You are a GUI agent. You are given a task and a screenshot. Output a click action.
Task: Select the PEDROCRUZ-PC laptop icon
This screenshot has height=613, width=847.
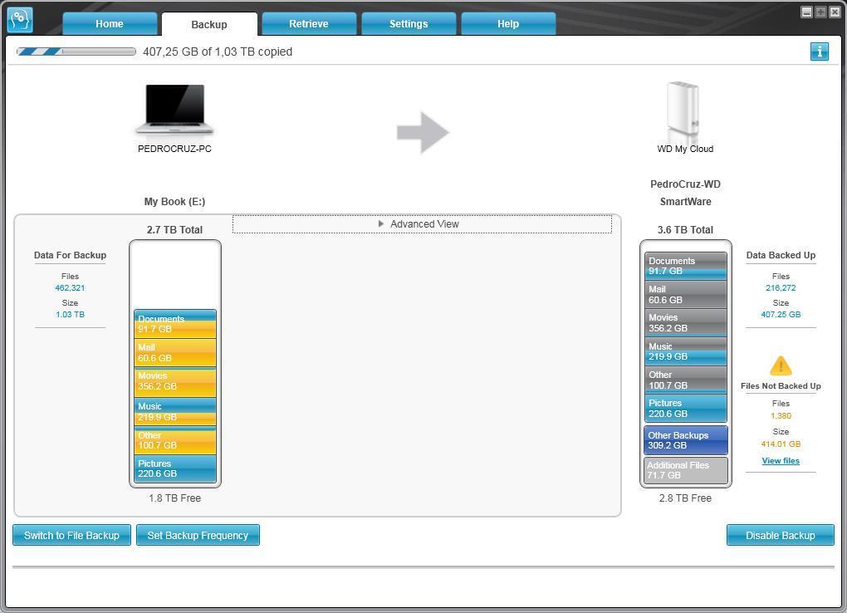174,109
